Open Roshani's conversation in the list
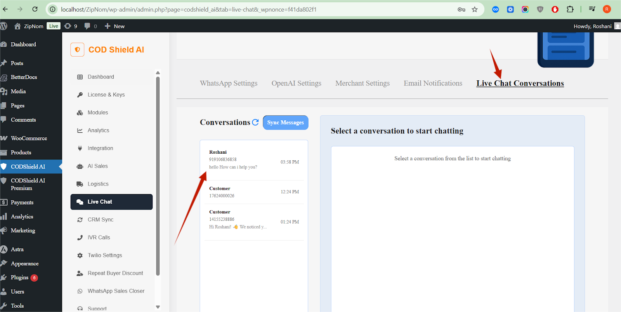This screenshot has width=621, height=312. tap(254, 160)
